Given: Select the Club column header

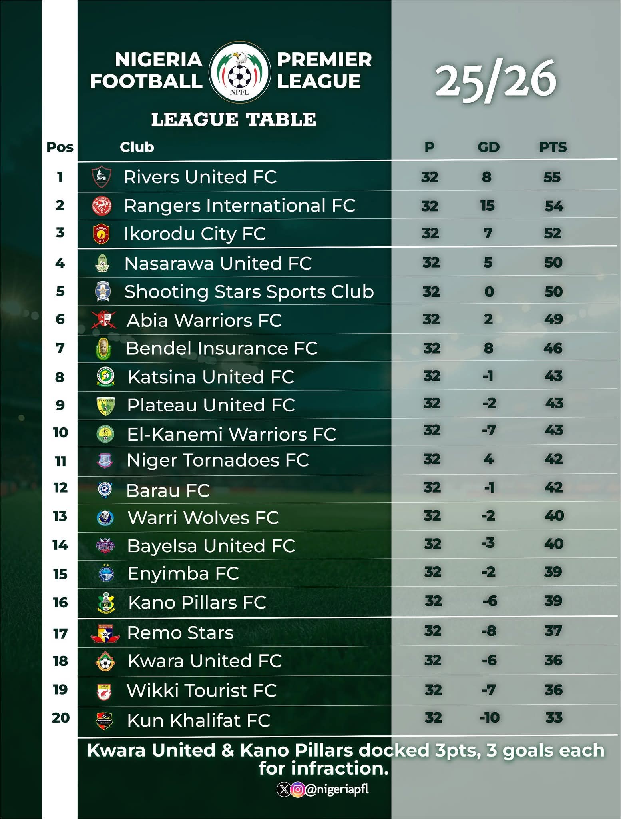Looking at the screenshot, I should [x=137, y=147].
